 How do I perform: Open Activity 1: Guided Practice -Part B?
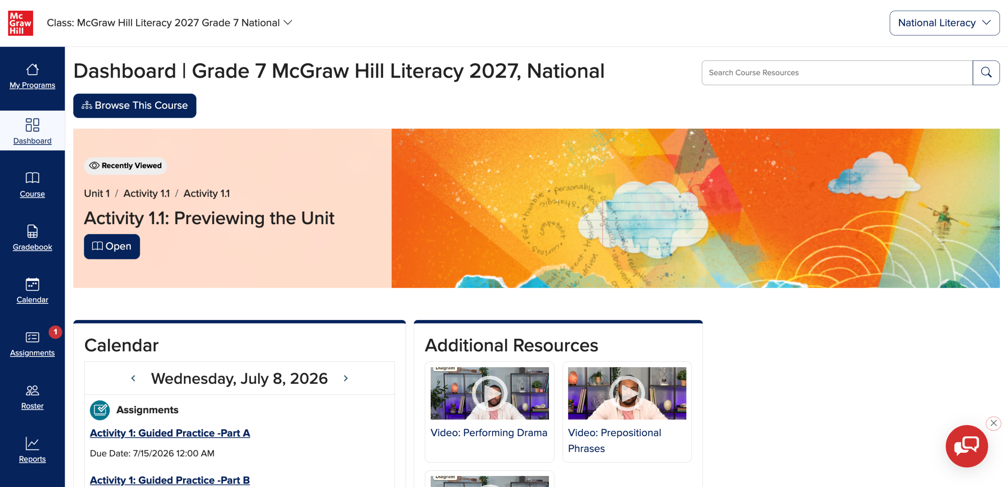click(x=170, y=480)
